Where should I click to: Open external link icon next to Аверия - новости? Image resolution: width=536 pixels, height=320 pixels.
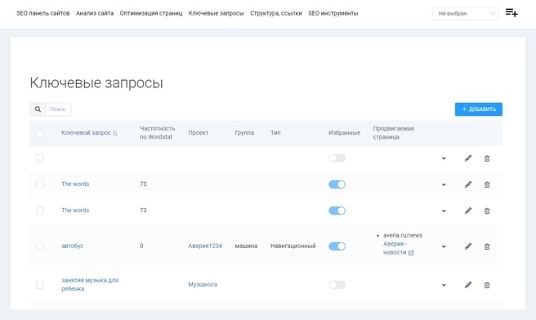[x=411, y=253]
